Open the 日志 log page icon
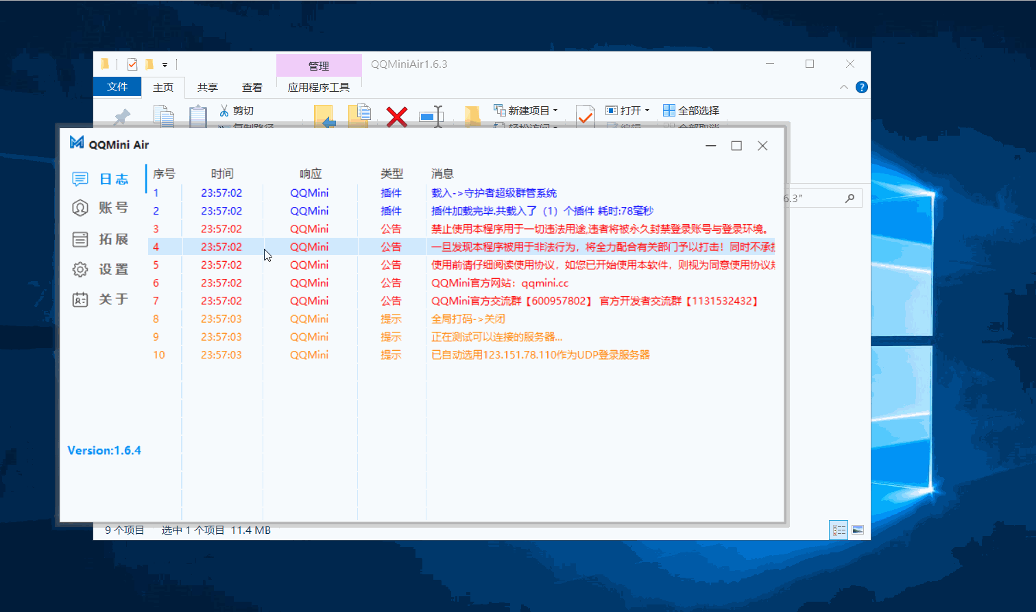Image resolution: width=1036 pixels, height=612 pixels. tap(80, 179)
